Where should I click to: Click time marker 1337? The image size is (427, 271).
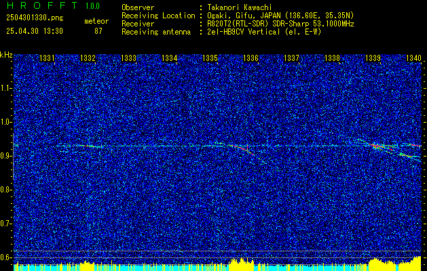click(x=291, y=58)
